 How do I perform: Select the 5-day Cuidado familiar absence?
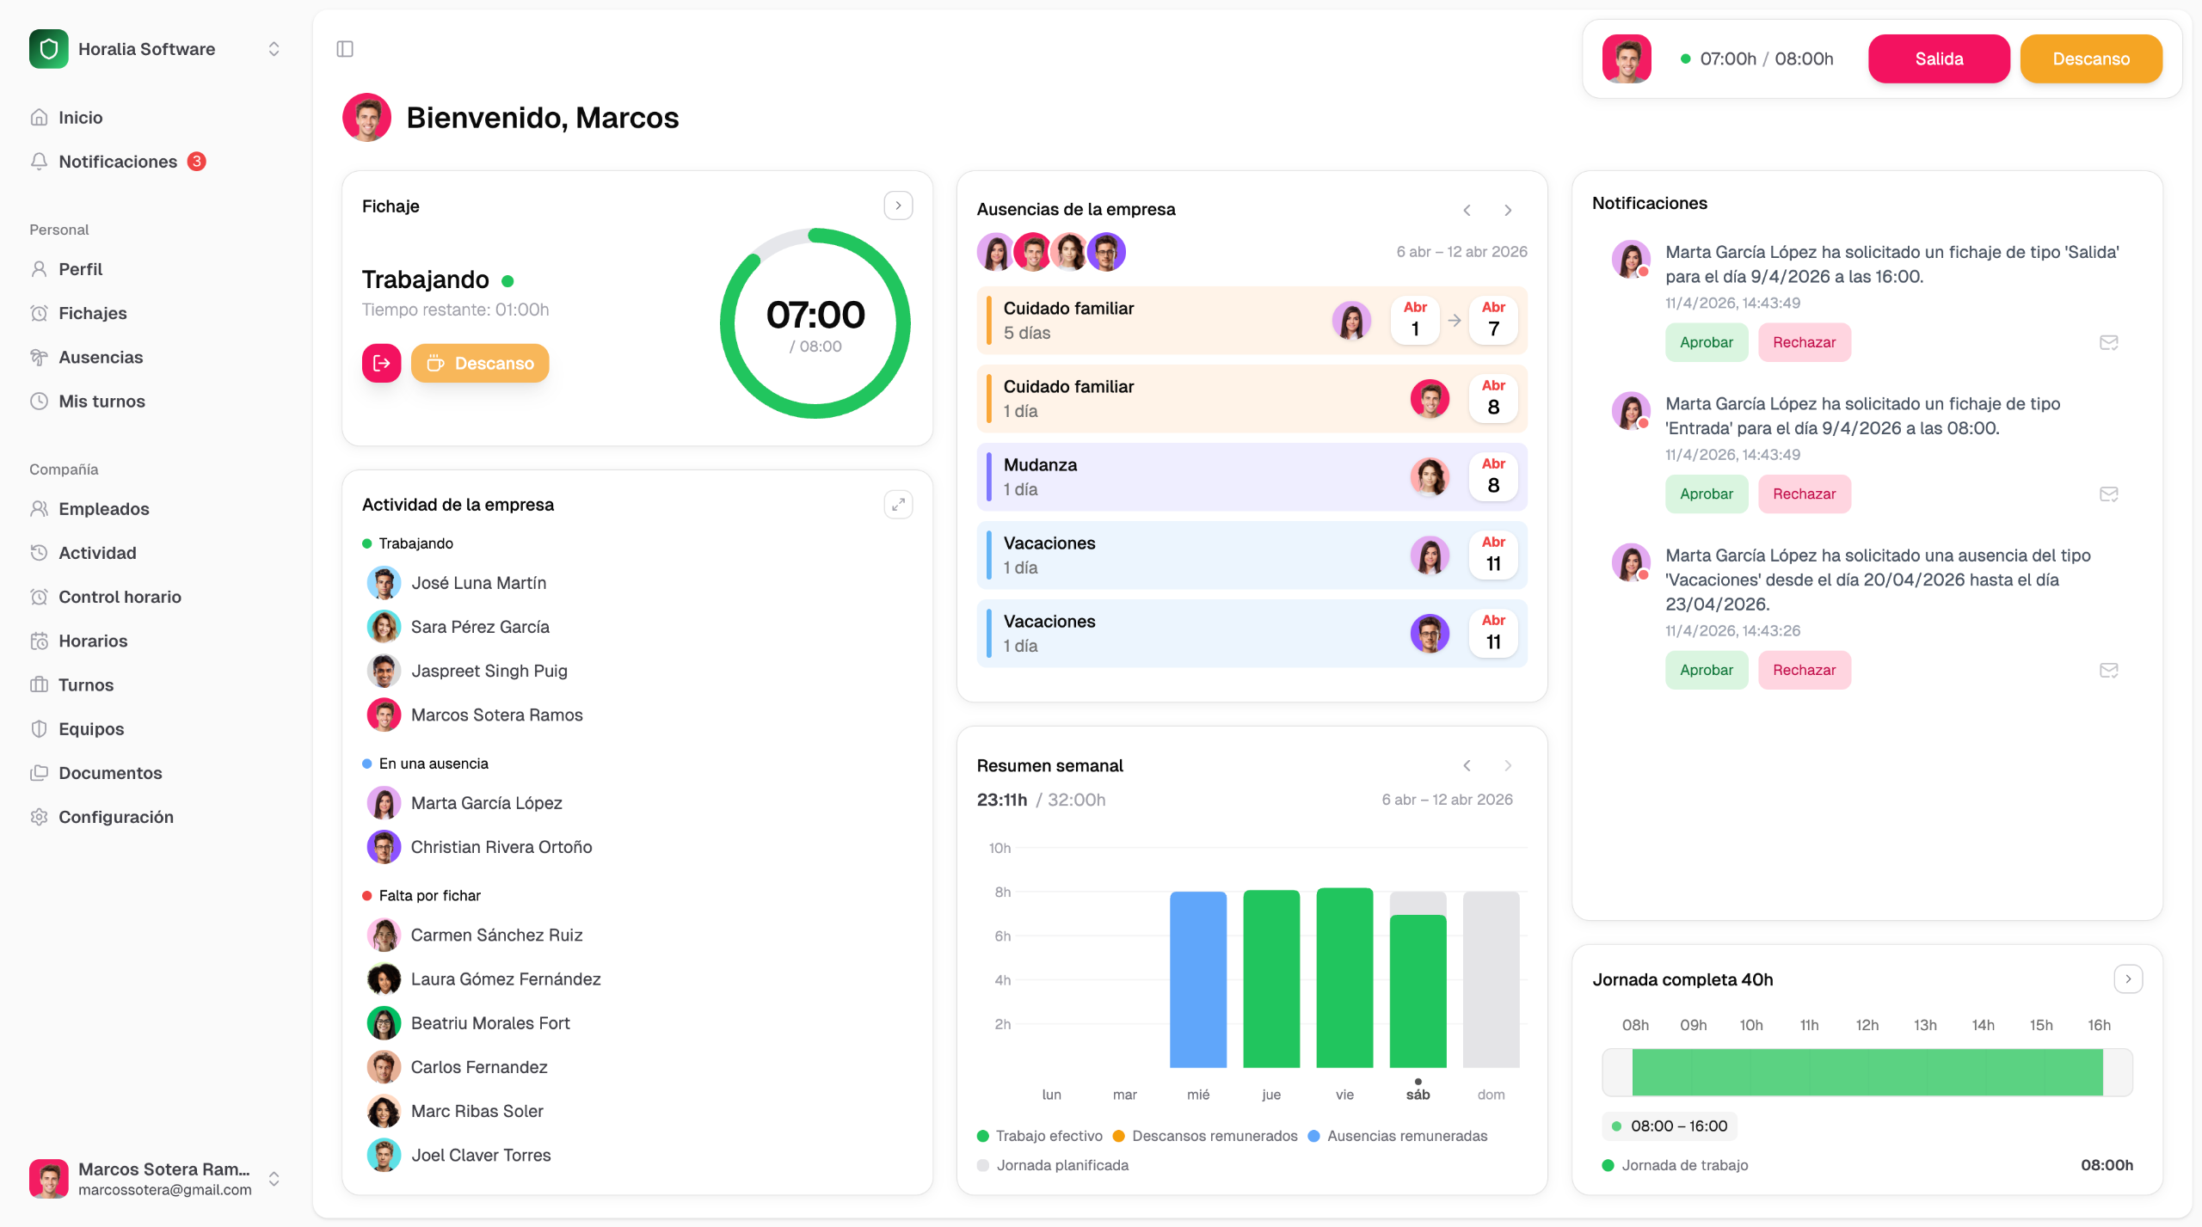pyautogui.click(x=1161, y=320)
